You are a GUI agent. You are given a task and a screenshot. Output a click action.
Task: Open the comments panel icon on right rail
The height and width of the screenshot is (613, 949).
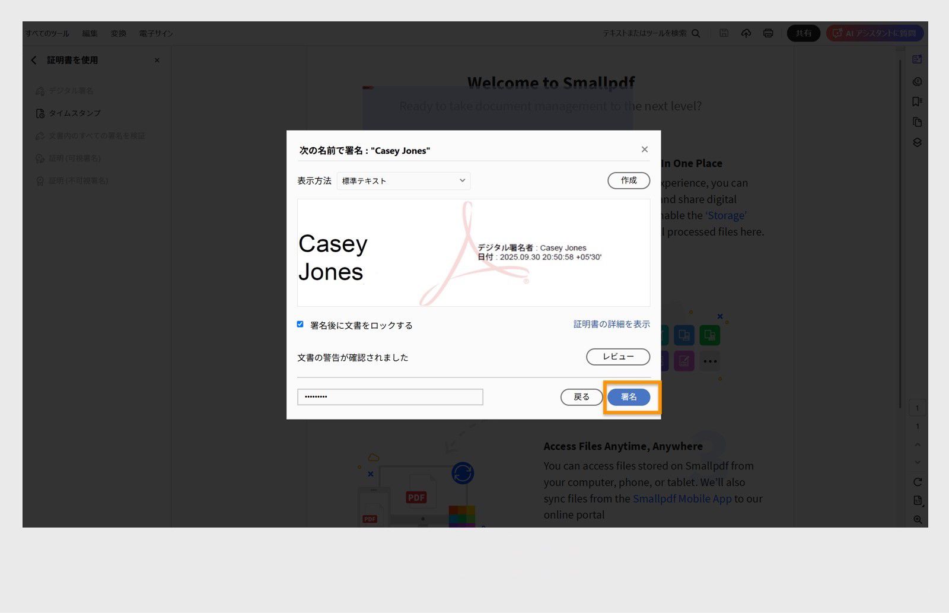(x=918, y=81)
